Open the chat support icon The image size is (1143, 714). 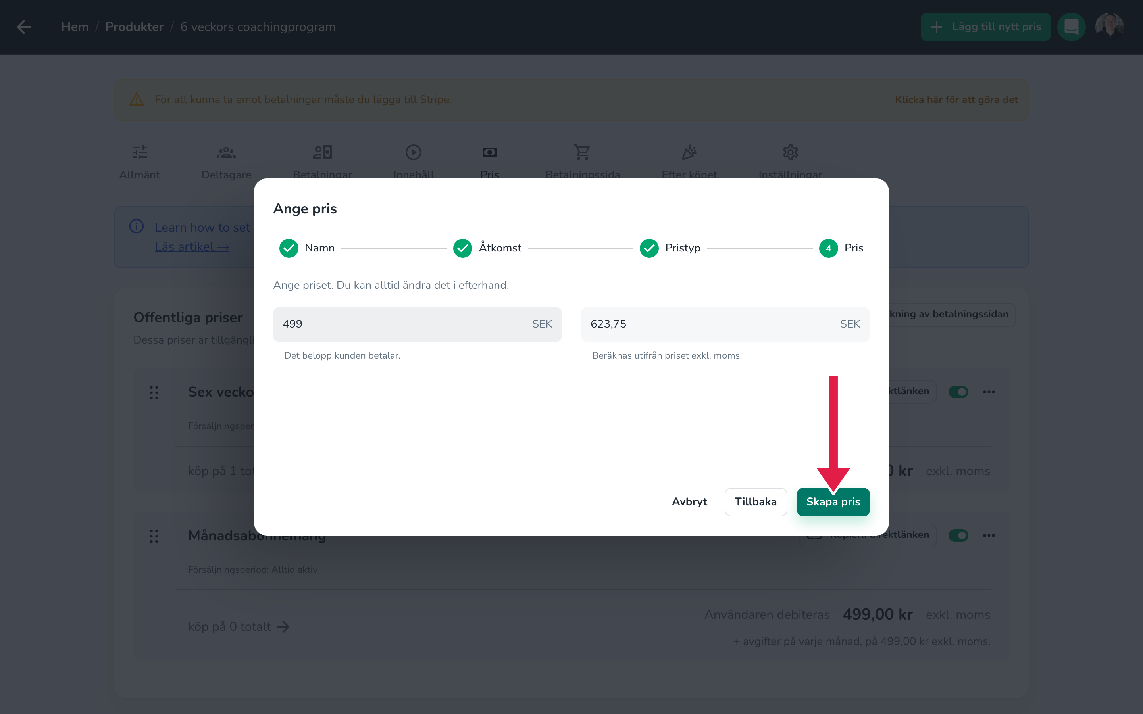(1071, 27)
